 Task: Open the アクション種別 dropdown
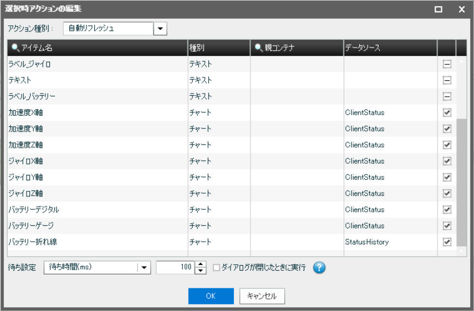[160, 29]
